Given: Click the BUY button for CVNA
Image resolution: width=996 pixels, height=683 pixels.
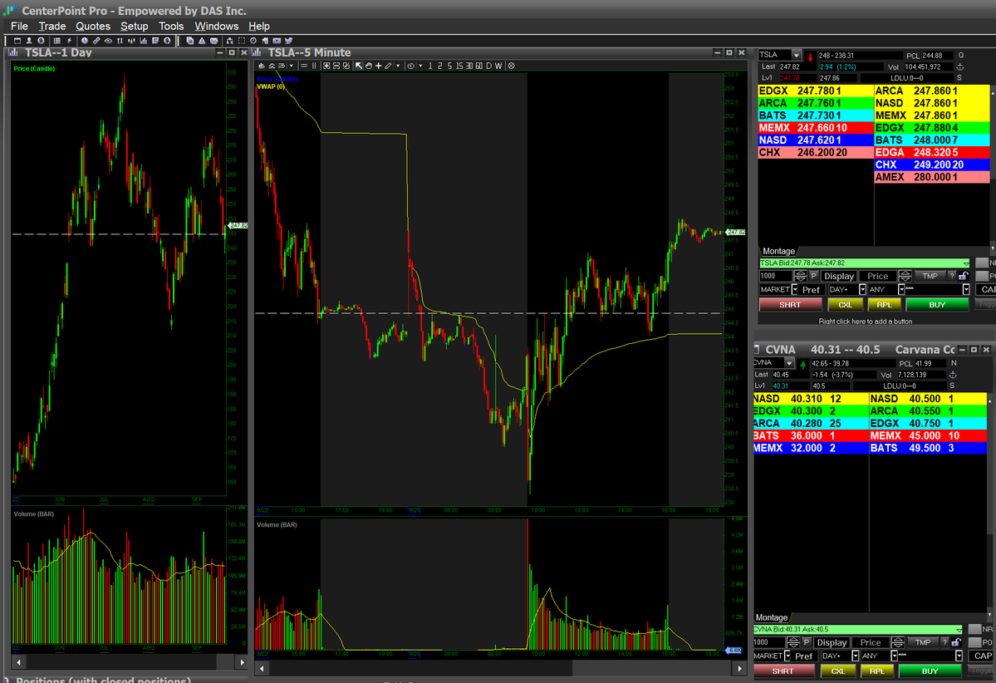Looking at the screenshot, I should coord(930,671).
